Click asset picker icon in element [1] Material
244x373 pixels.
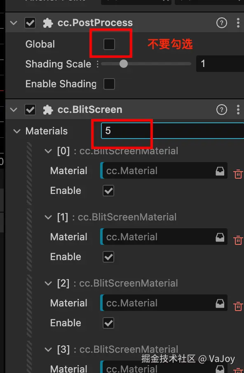pos(220,237)
